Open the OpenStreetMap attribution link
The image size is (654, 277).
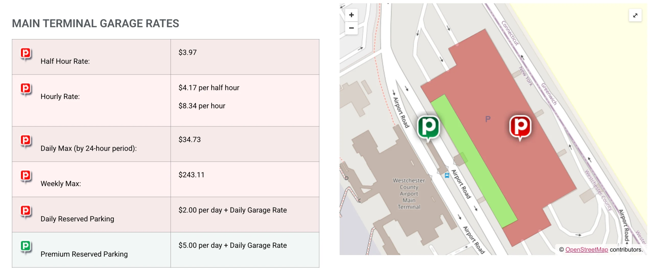pos(586,250)
